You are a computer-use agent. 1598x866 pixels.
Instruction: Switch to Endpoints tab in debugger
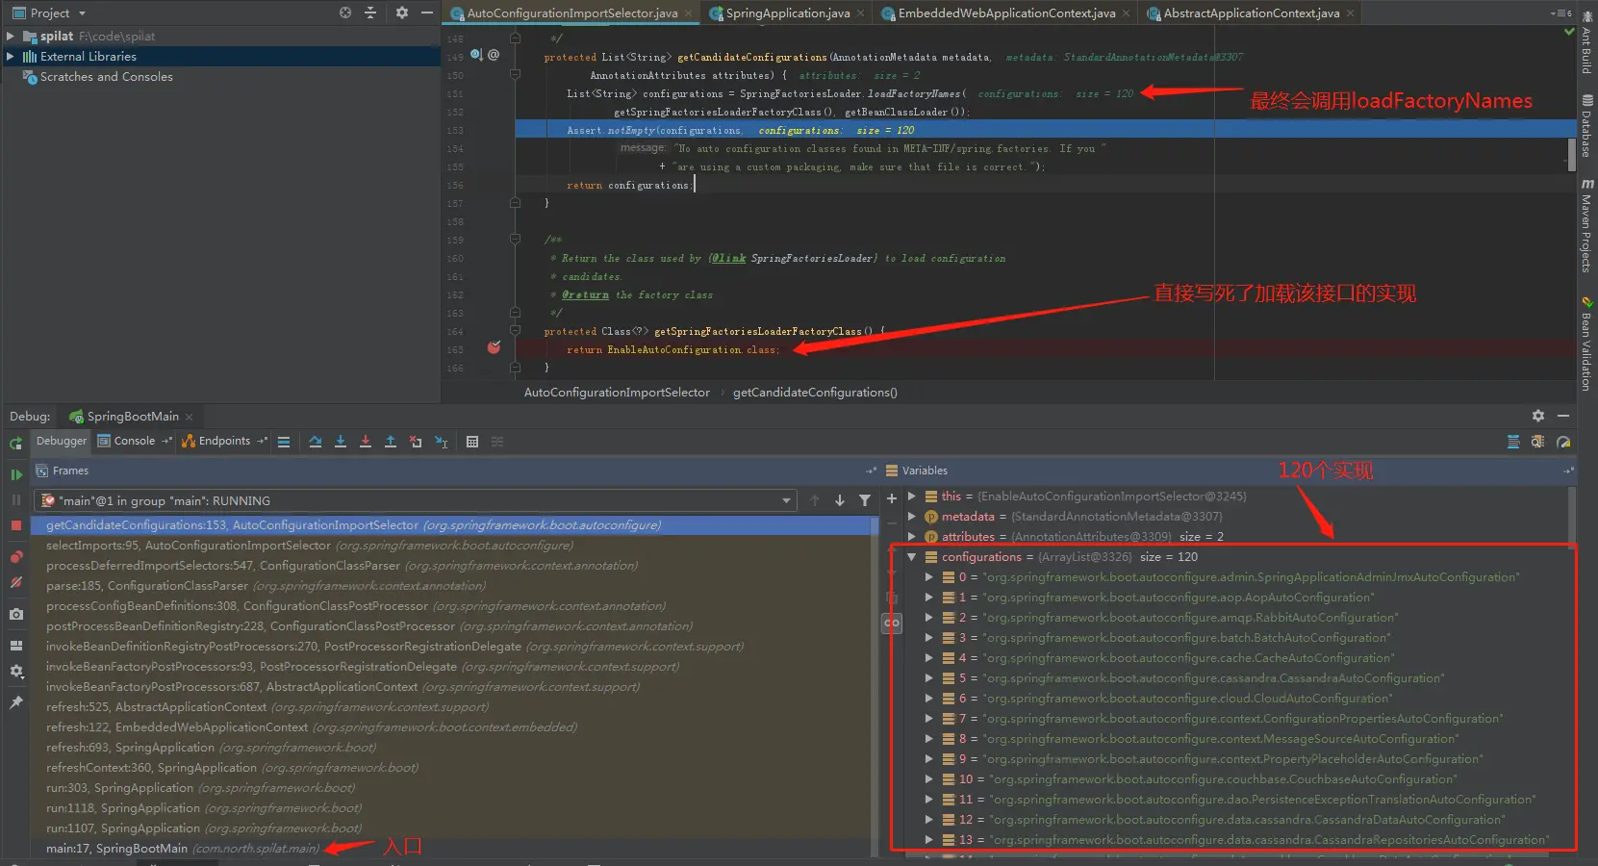click(x=223, y=441)
